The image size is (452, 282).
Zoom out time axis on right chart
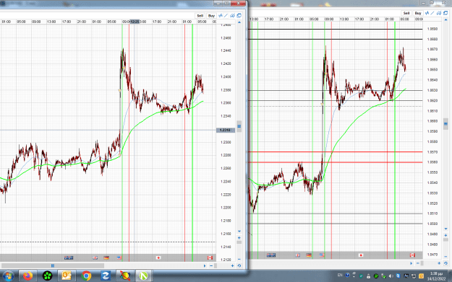coord(418,263)
